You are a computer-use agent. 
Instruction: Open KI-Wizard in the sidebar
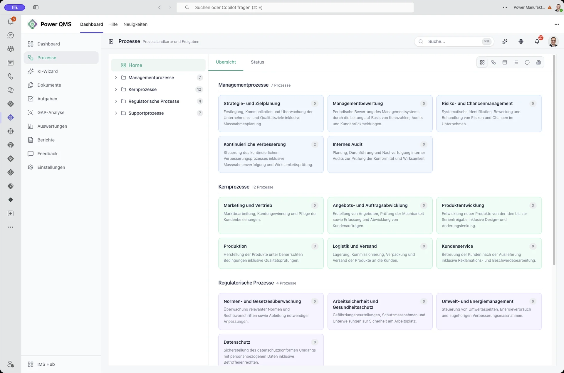pyautogui.click(x=61, y=71)
